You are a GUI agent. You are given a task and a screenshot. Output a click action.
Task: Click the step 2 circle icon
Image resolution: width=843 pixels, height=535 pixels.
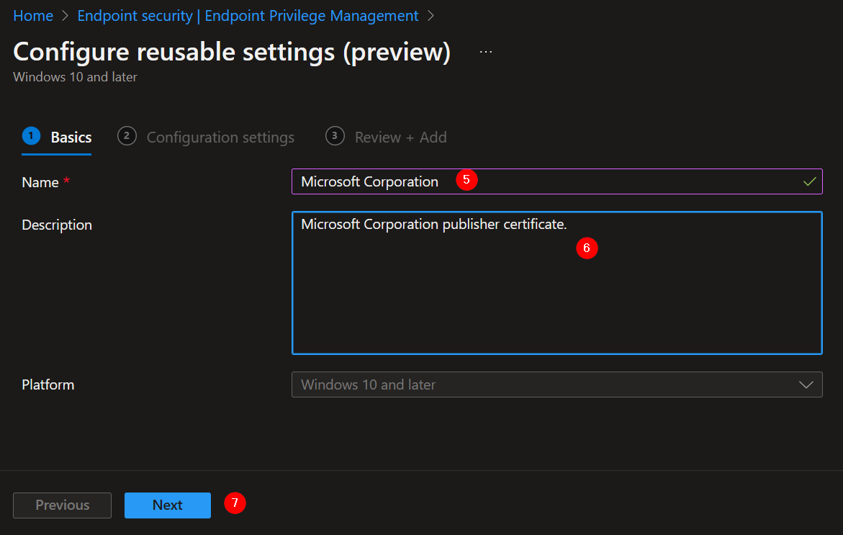coord(127,135)
